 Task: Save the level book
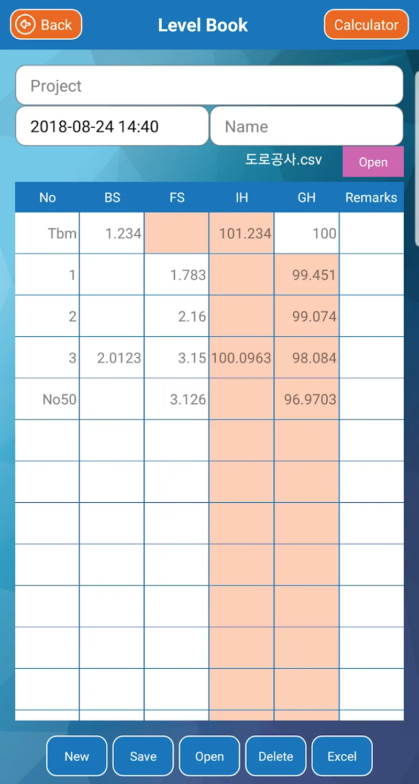coord(143,756)
